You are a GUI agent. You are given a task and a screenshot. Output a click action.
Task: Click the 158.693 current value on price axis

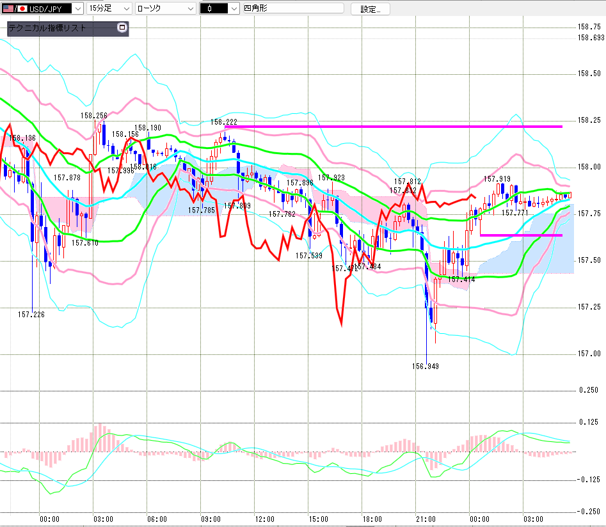[x=591, y=38]
